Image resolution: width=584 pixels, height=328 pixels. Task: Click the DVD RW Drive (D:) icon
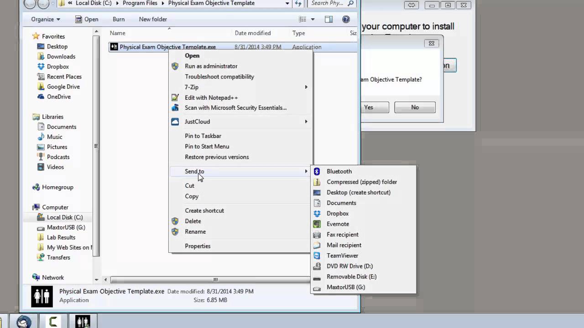click(317, 266)
